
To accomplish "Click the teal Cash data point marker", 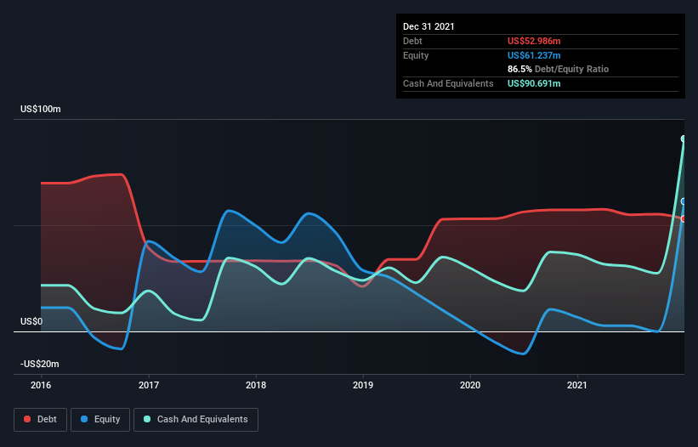I will (x=684, y=139).
